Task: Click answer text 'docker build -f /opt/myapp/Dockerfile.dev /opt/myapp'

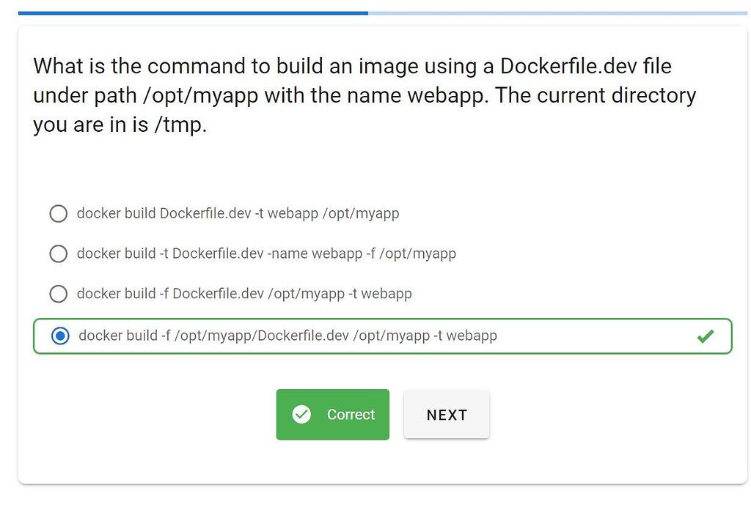Action: tap(287, 336)
